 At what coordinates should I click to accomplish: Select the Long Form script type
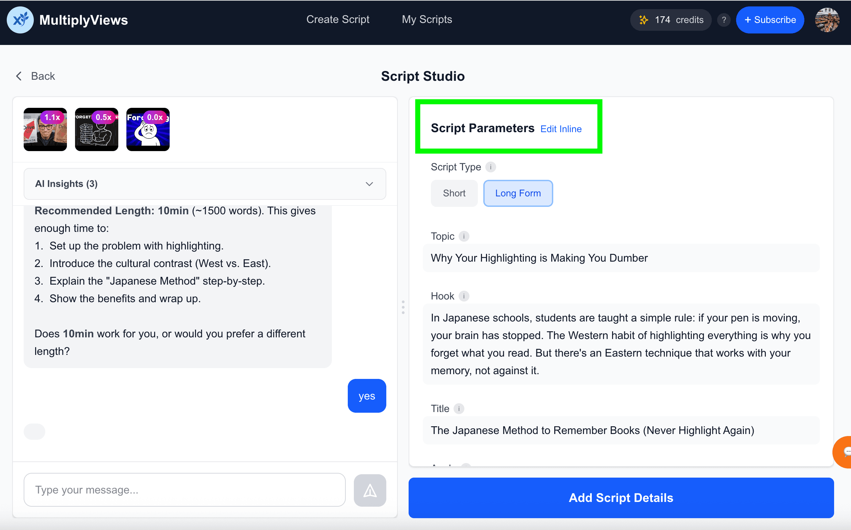pyautogui.click(x=518, y=193)
